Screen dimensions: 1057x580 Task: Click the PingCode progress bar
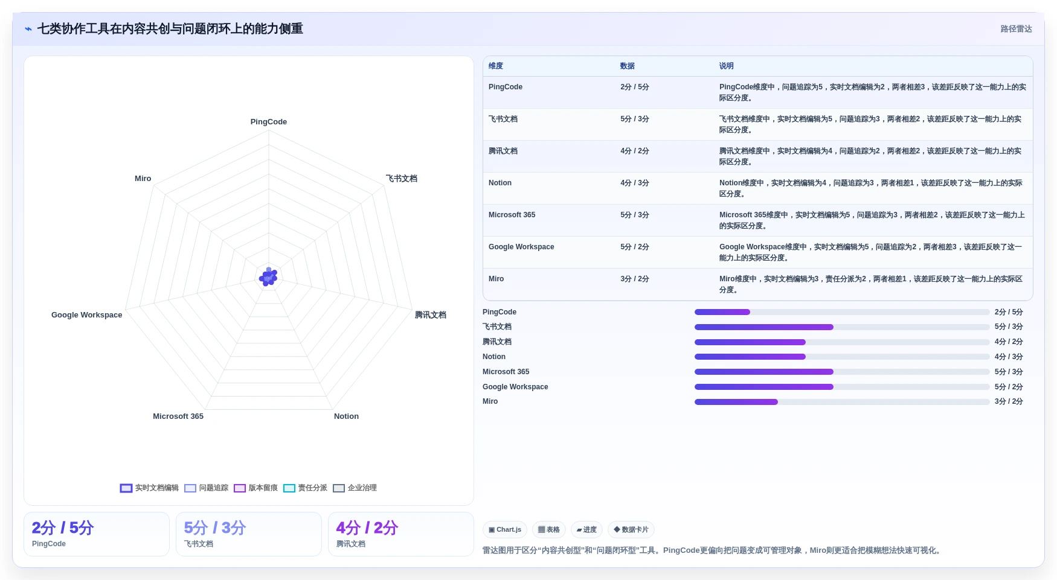(842, 312)
